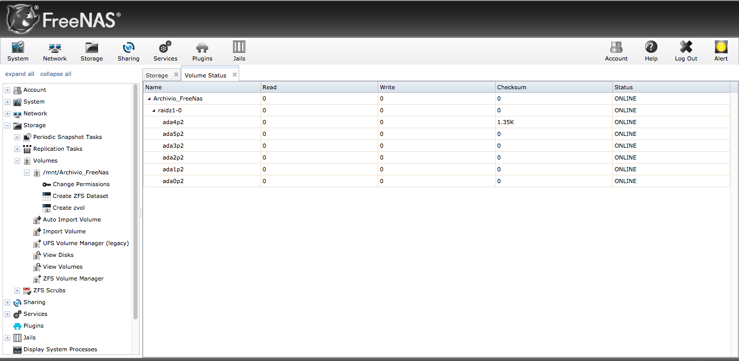The image size is (739, 361).
Task: Close the Volume Status tab
Action: coord(235,75)
